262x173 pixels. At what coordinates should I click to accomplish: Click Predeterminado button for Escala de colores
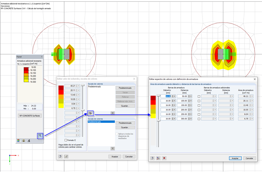tap(125, 123)
